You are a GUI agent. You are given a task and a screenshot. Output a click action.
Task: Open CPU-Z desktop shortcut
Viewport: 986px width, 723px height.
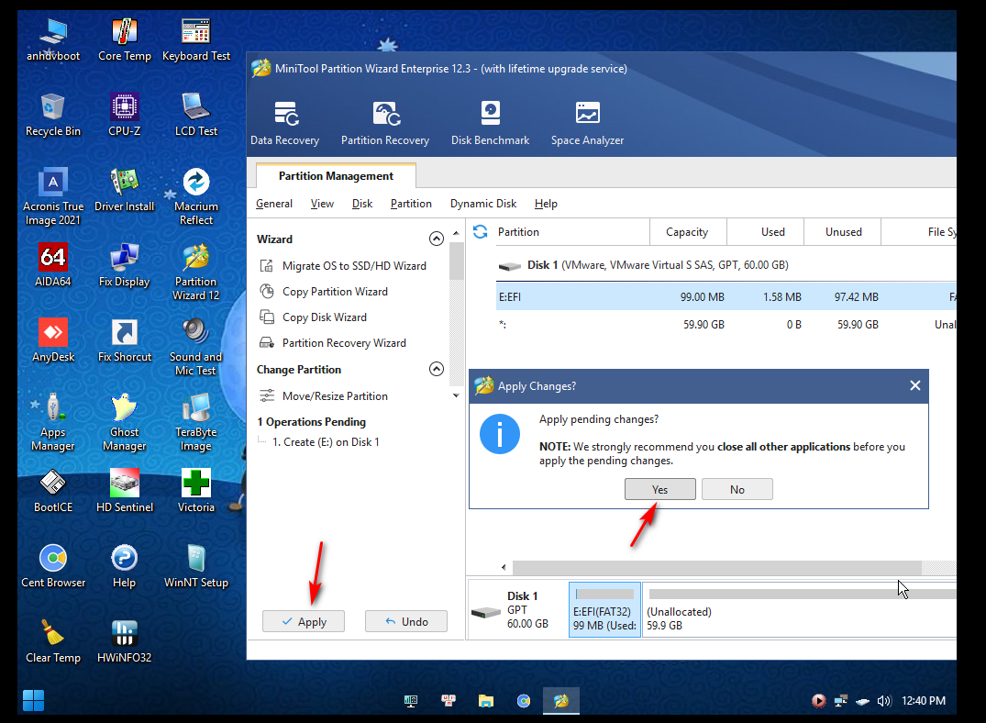[125, 116]
